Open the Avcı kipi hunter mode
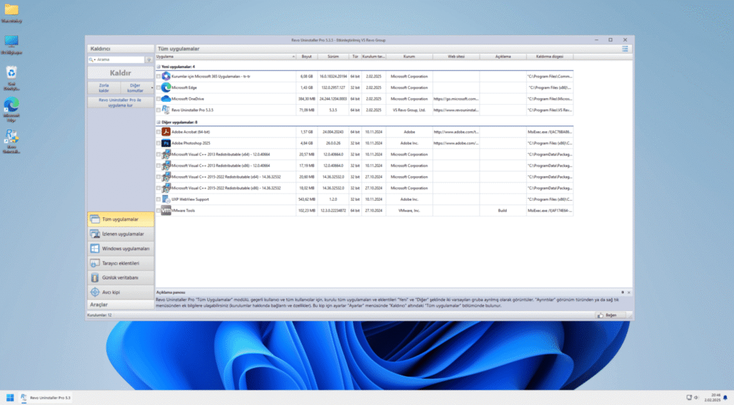The height and width of the screenshot is (405, 734). [x=120, y=292]
